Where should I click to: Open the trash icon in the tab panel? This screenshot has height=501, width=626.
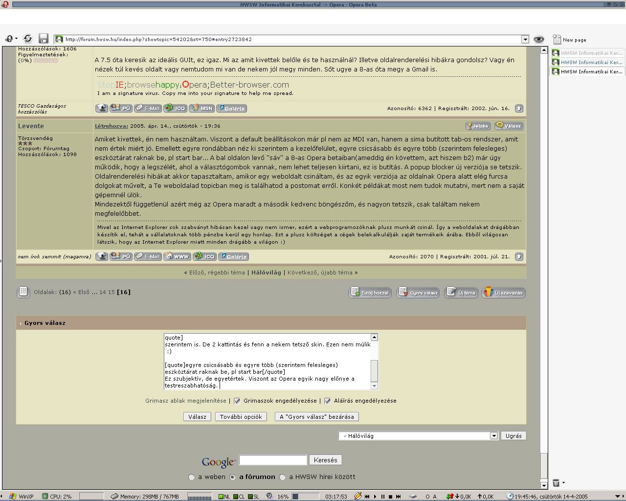tap(556, 483)
